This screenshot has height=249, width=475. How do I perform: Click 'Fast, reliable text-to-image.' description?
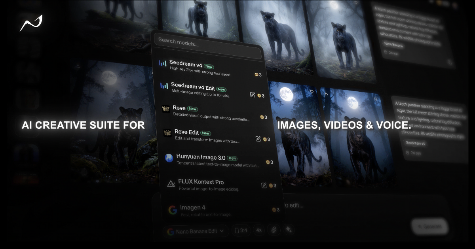pyautogui.click(x=205, y=215)
